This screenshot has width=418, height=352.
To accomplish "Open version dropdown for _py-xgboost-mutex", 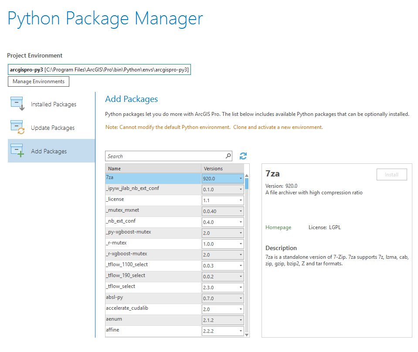I will tap(223, 233).
